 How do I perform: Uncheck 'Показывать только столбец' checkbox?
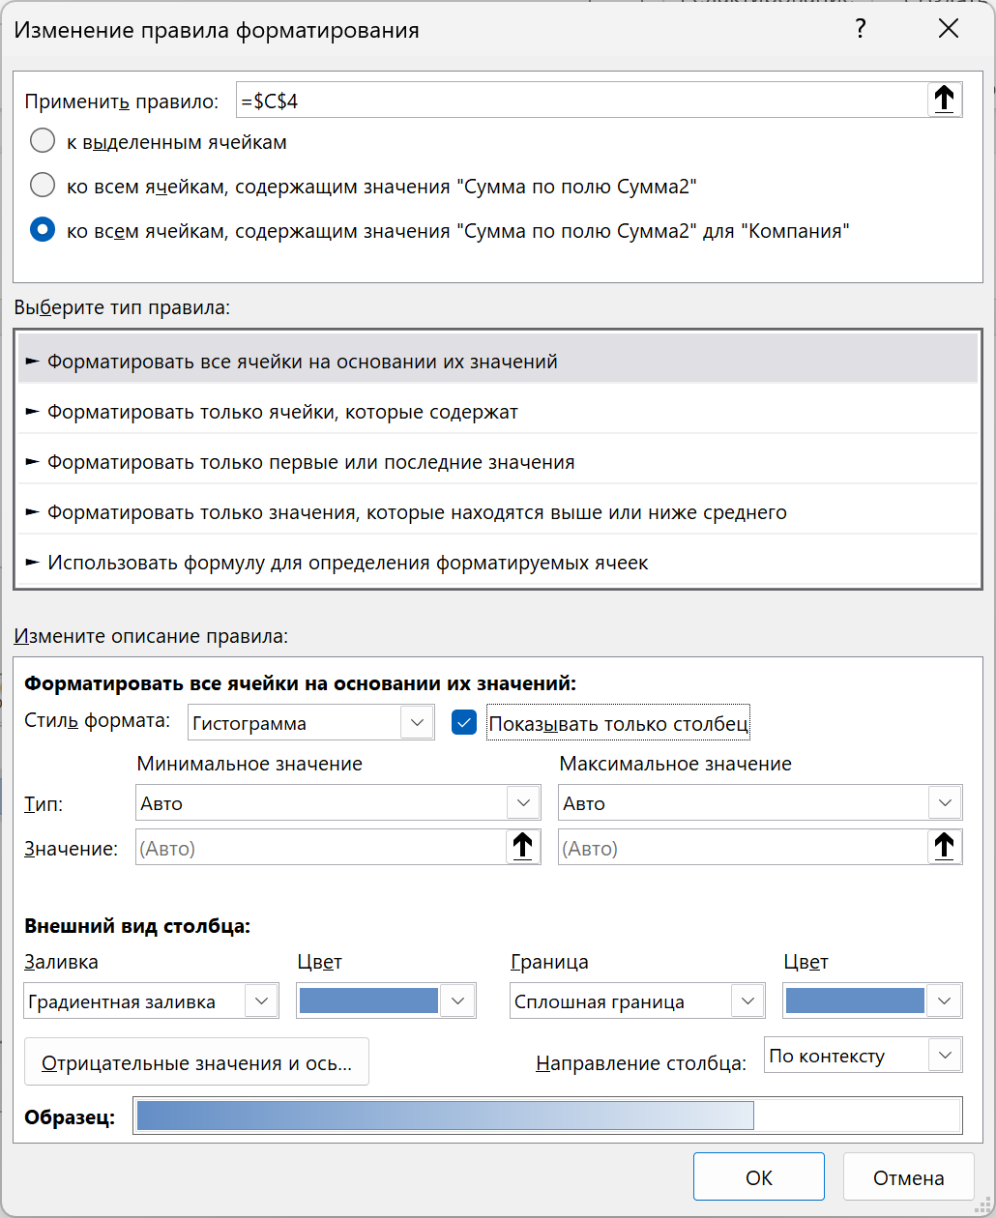click(x=464, y=723)
